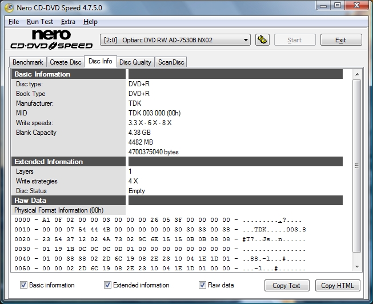Click the Exit button
The image size is (373, 304).
coord(341,40)
